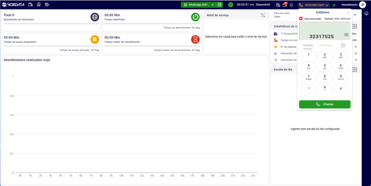Viewport: 371px width, 186px height.
Task: Switch to the Teclado tab
Action: 308,45
